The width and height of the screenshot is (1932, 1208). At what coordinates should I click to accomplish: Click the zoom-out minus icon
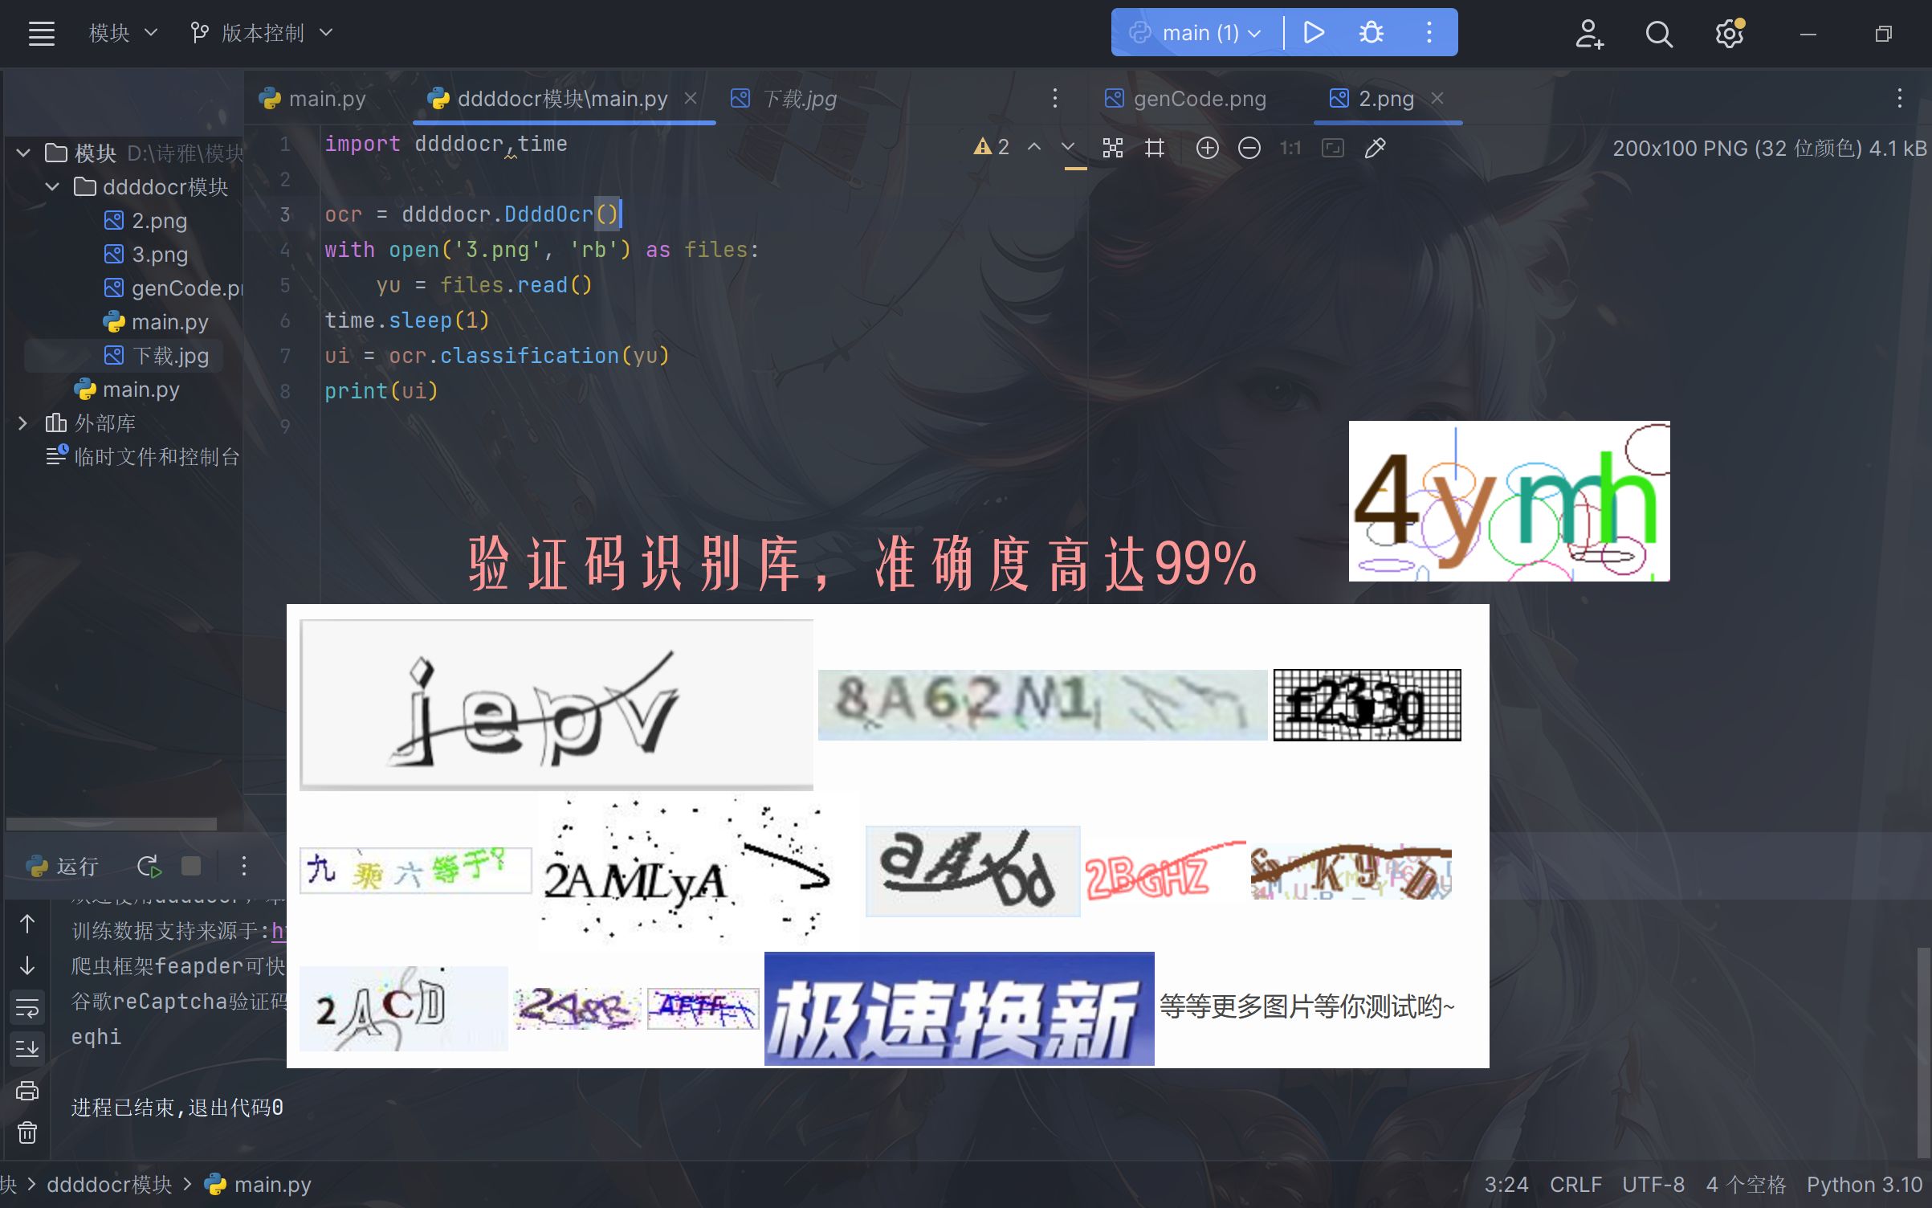(x=1248, y=146)
